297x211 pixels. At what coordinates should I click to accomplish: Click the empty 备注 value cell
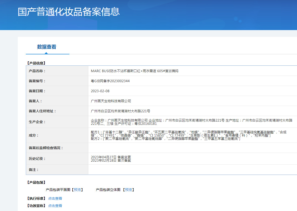[x=193, y=170]
